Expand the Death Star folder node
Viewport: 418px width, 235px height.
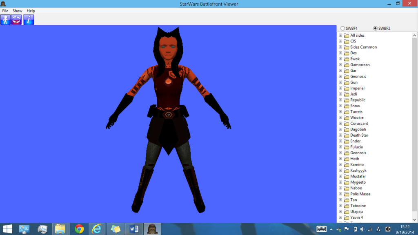tap(340, 135)
